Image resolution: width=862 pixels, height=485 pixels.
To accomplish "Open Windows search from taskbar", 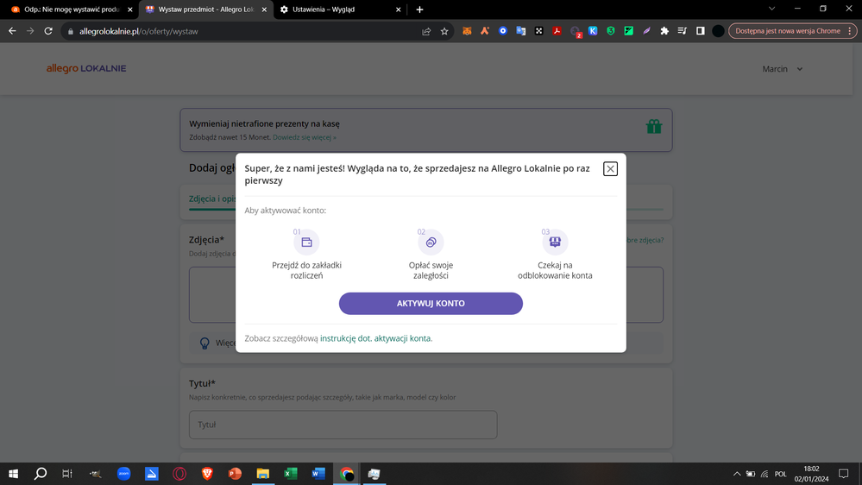I will pos(41,474).
